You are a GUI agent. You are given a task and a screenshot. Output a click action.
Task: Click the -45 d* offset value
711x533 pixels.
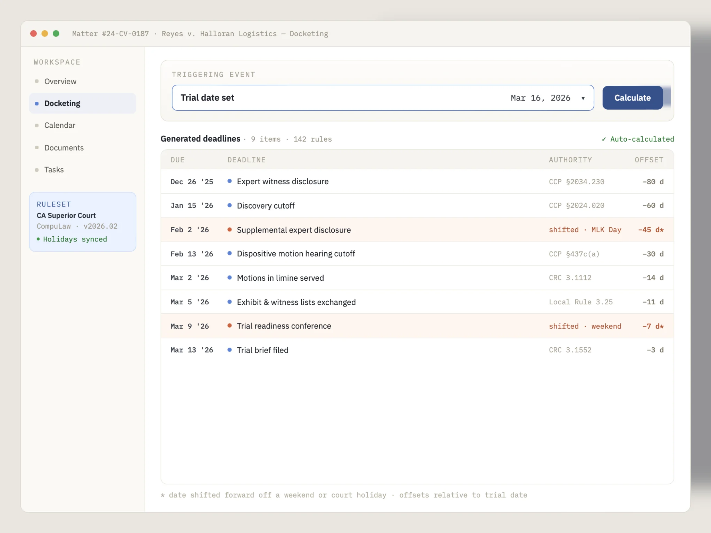(651, 230)
